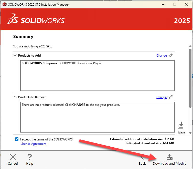Click the Estimated additional installation size text
Screen dimensions: 193x169
click(142, 139)
